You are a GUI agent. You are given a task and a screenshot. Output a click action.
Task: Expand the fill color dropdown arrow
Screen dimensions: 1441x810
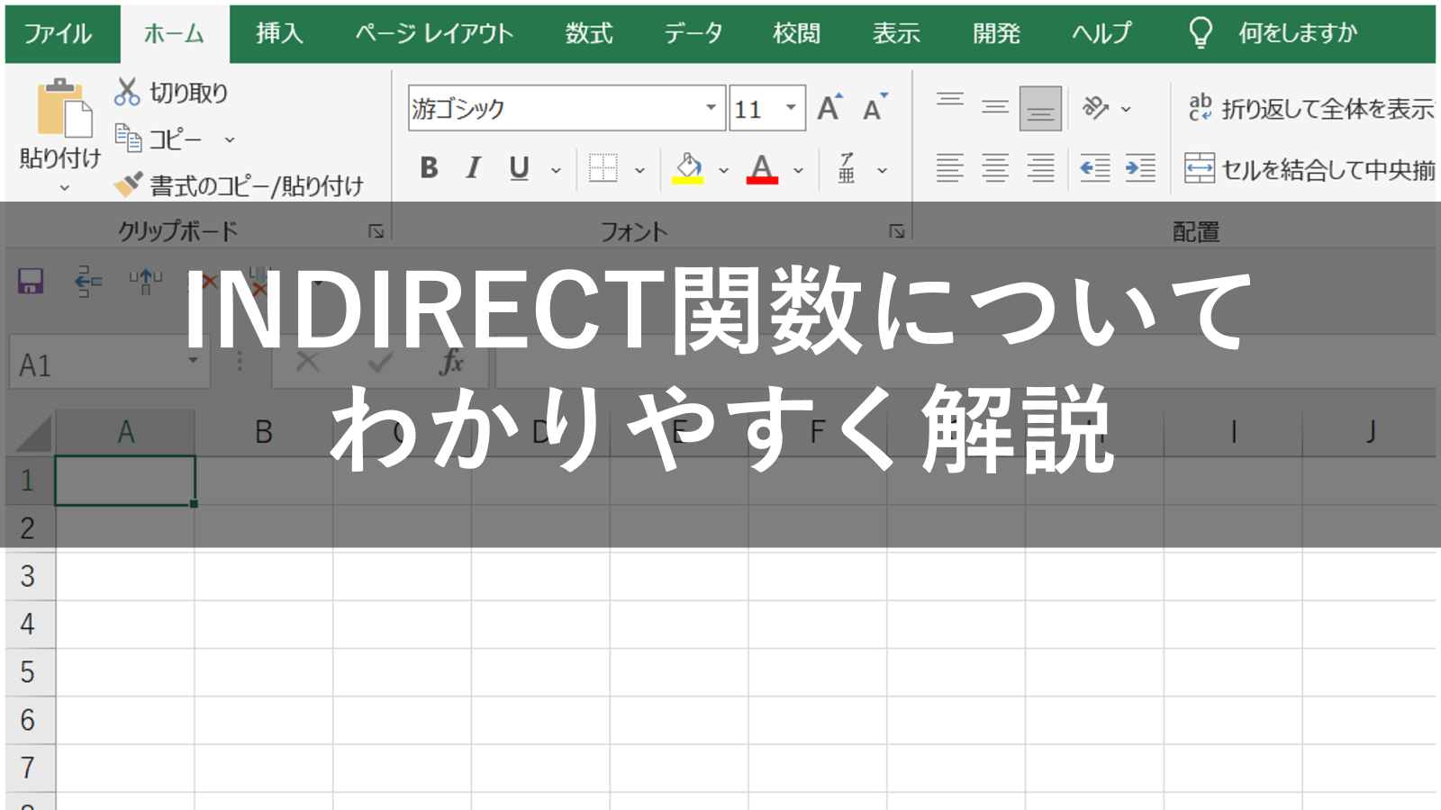coord(723,170)
